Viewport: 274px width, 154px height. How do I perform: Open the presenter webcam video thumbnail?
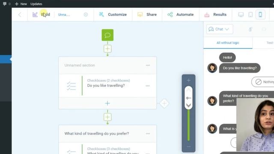tap(255, 124)
